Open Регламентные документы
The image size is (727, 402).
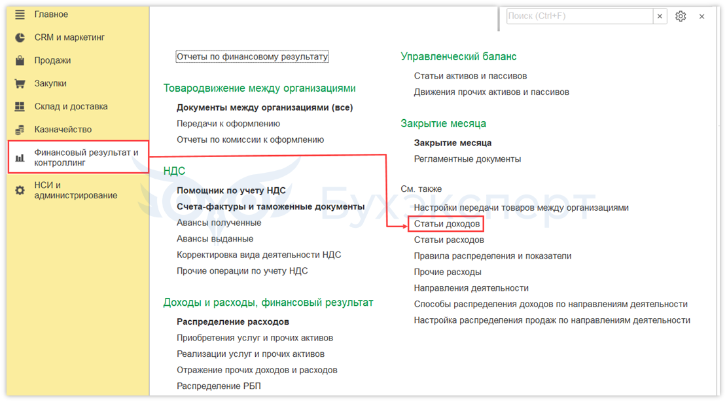coord(467,159)
